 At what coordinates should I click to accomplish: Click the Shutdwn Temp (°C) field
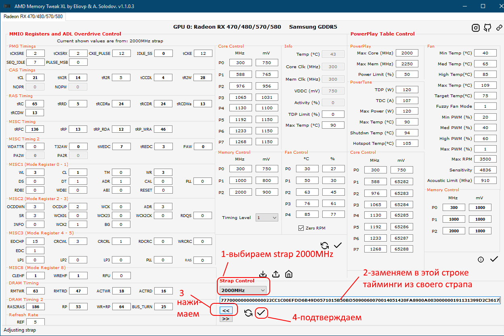click(x=407, y=133)
